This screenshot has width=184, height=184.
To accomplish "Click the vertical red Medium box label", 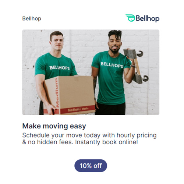I will (x=57, y=93).
